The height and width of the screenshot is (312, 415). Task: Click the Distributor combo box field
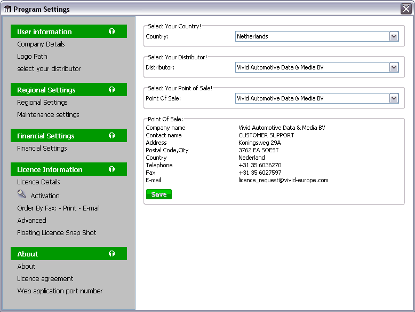pos(317,67)
